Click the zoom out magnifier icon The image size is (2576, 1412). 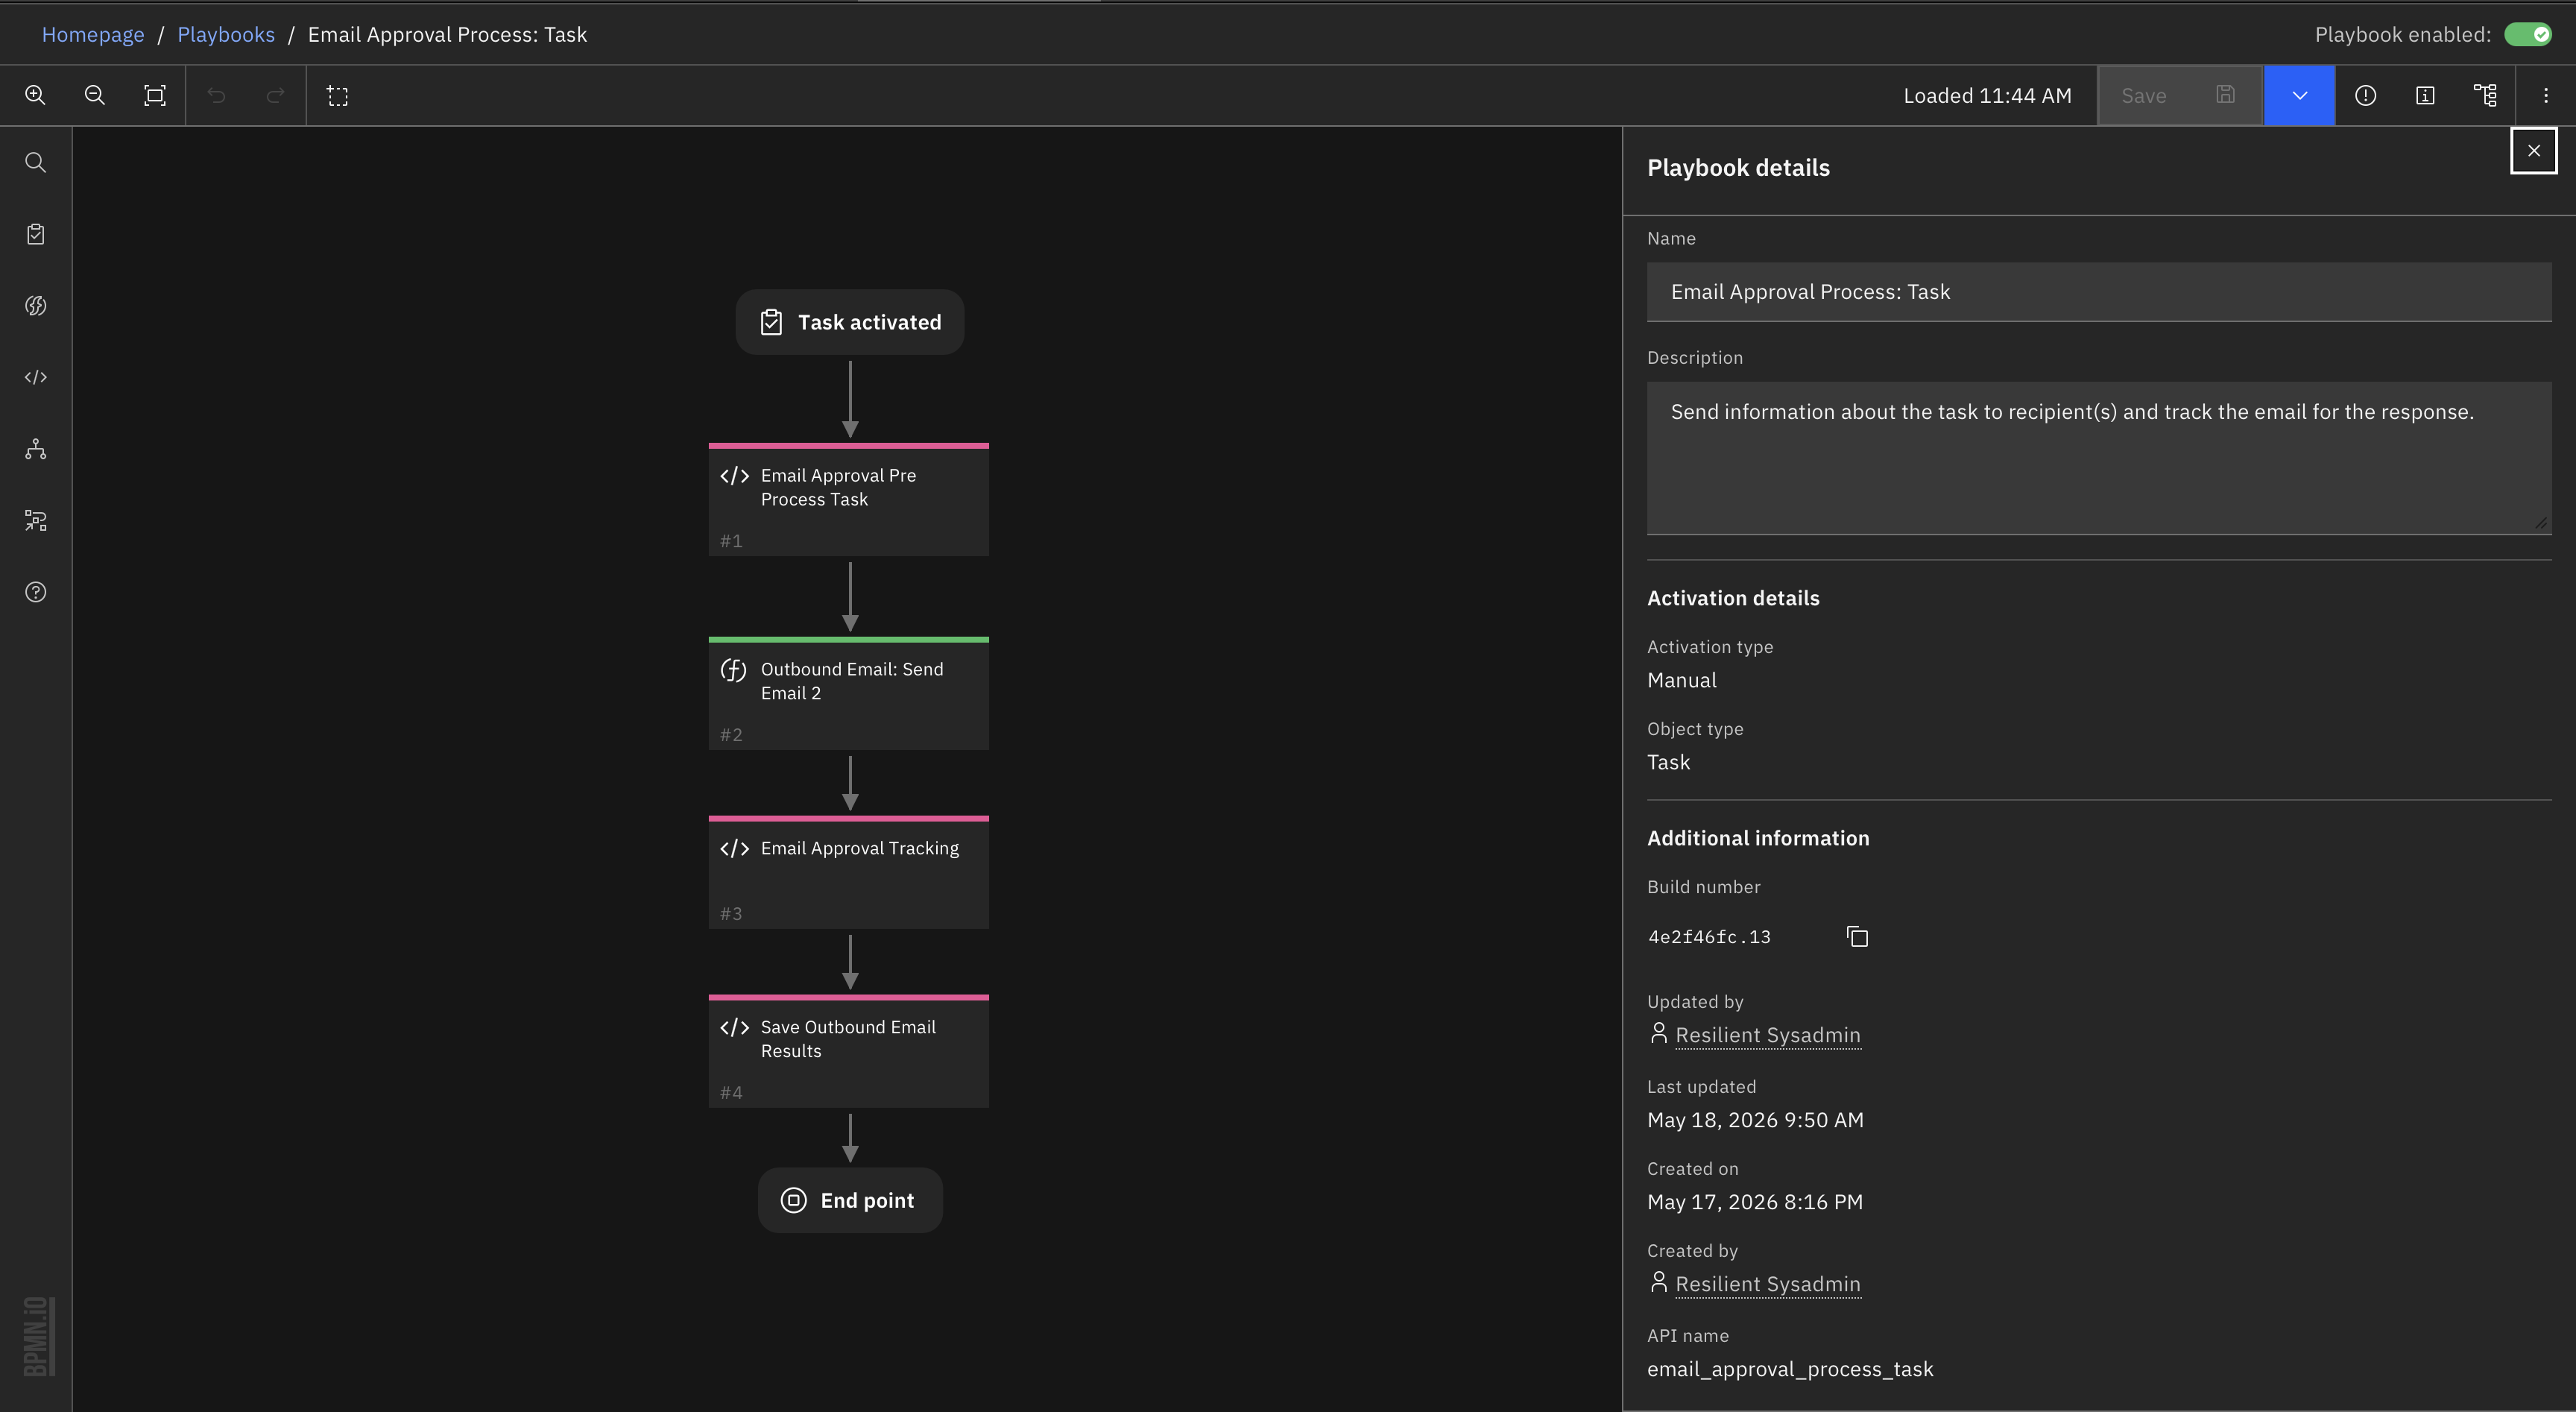[95, 95]
